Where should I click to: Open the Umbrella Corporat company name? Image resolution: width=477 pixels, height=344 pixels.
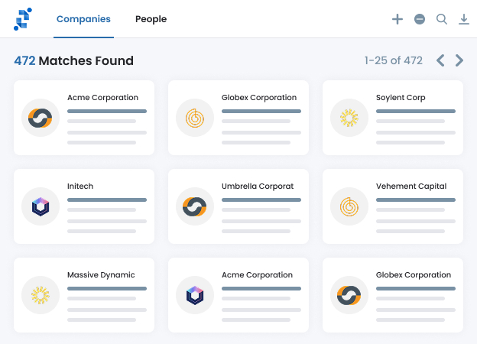(x=257, y=187)
